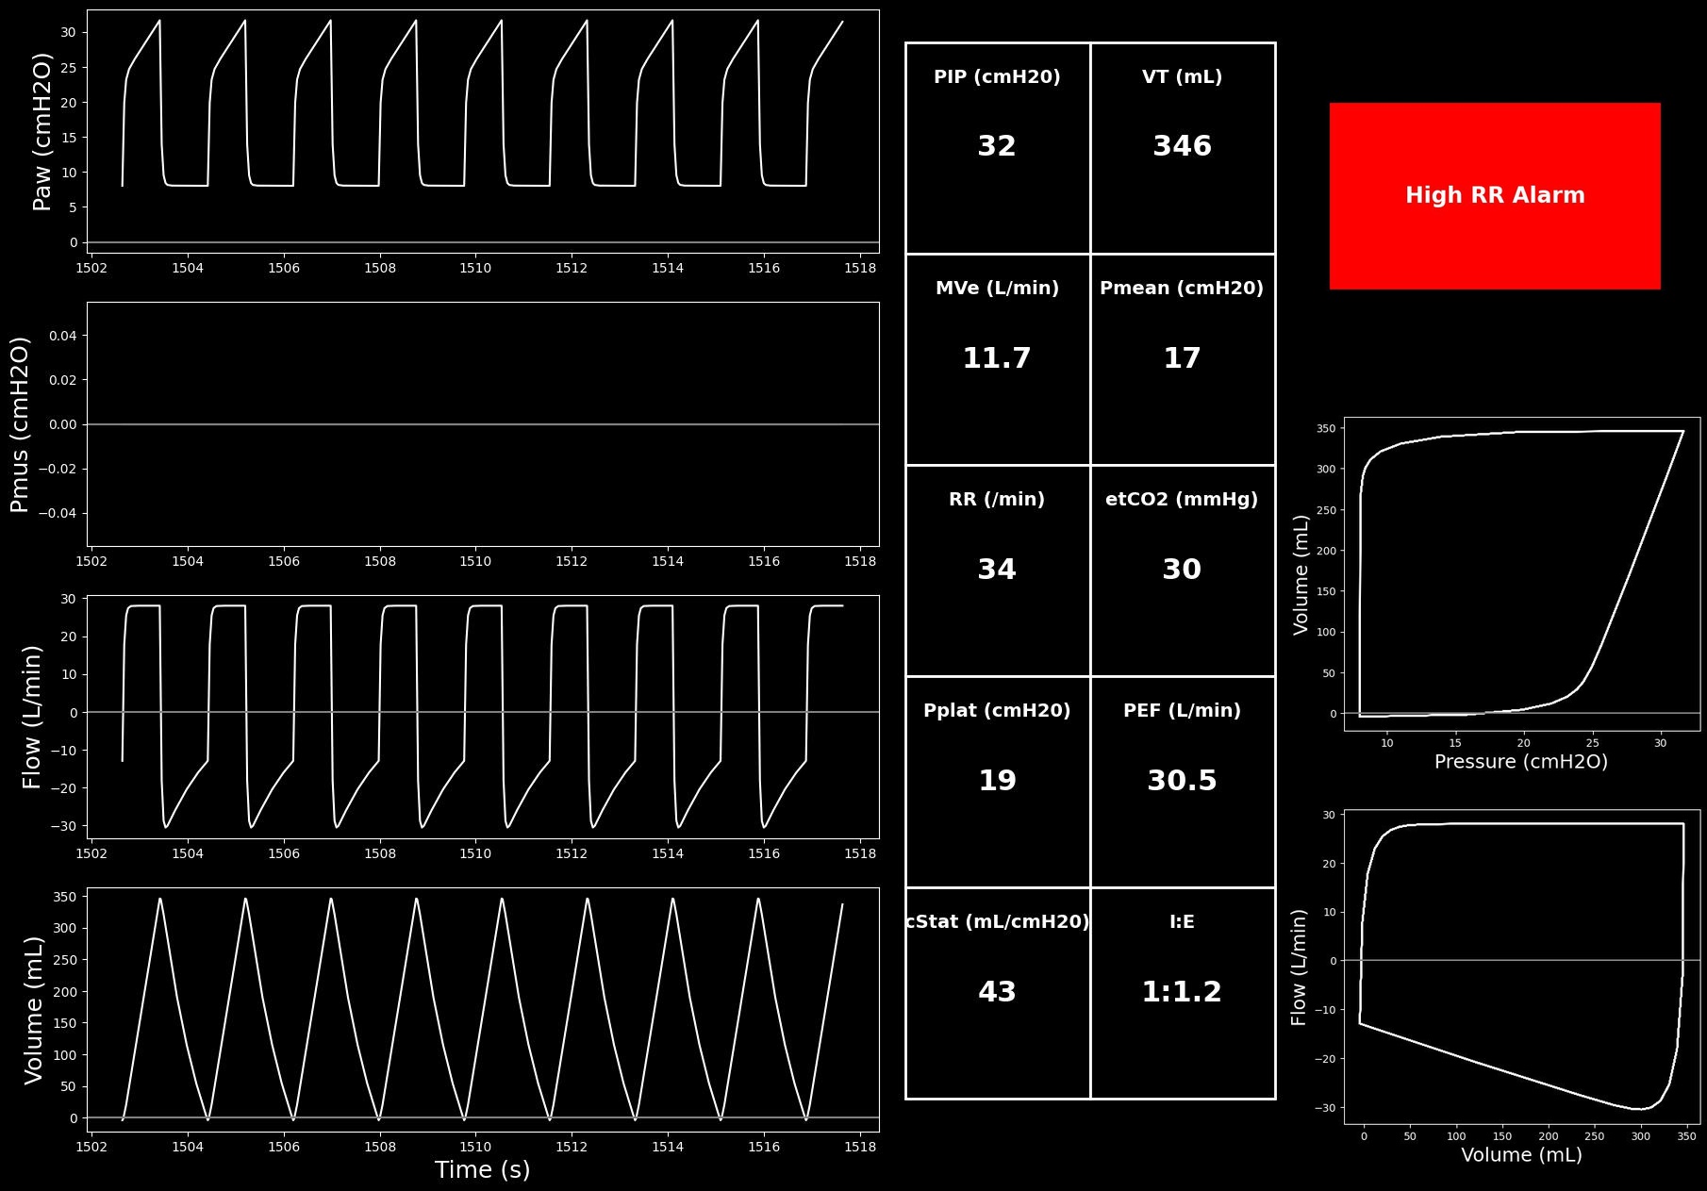
Task: Click the I:E label
Action: [1182, 922]
